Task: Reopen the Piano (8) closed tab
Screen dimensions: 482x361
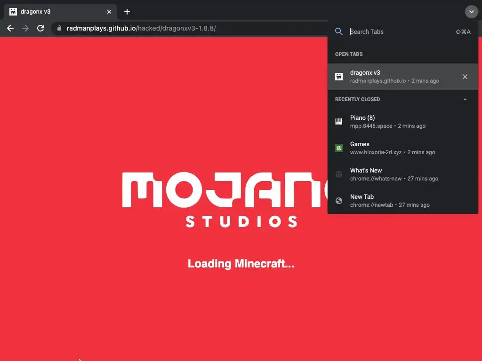Action: [x=403, y=122]
